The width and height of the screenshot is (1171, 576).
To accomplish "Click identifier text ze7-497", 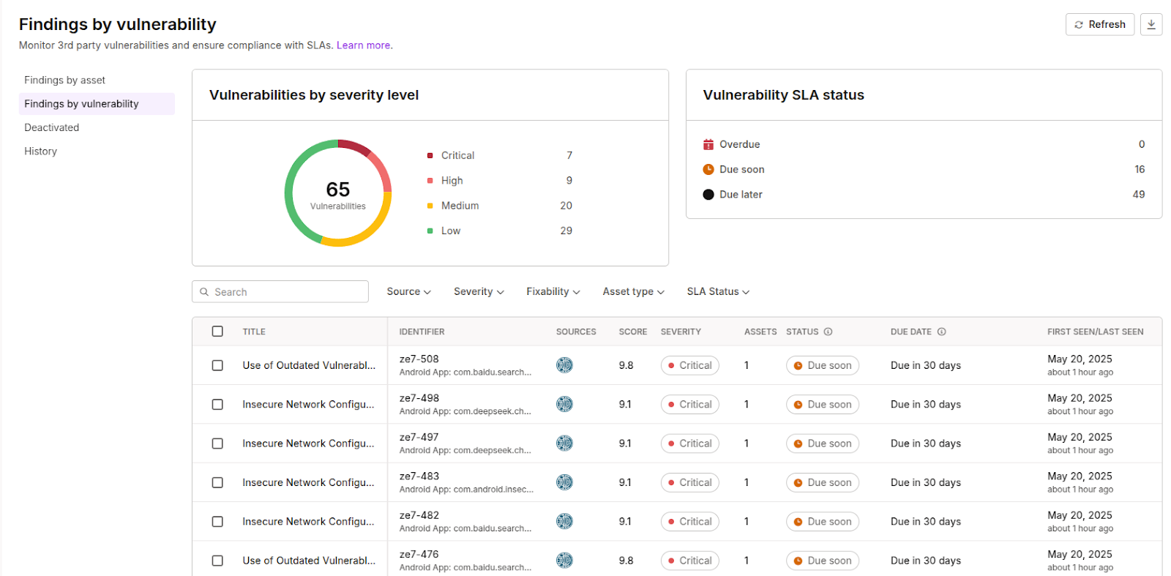I will [419, 437].
